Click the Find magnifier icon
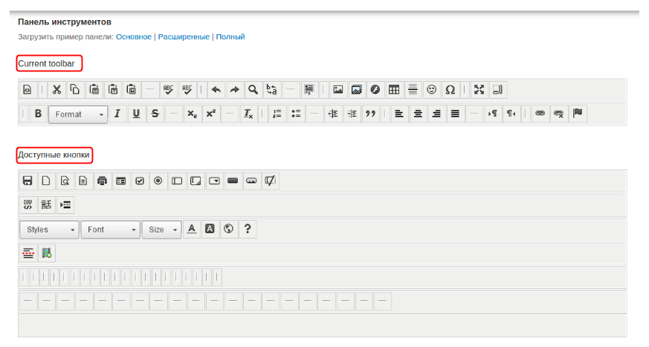The width and height of the screenshot is (649, 347). (x=253, y=90)
